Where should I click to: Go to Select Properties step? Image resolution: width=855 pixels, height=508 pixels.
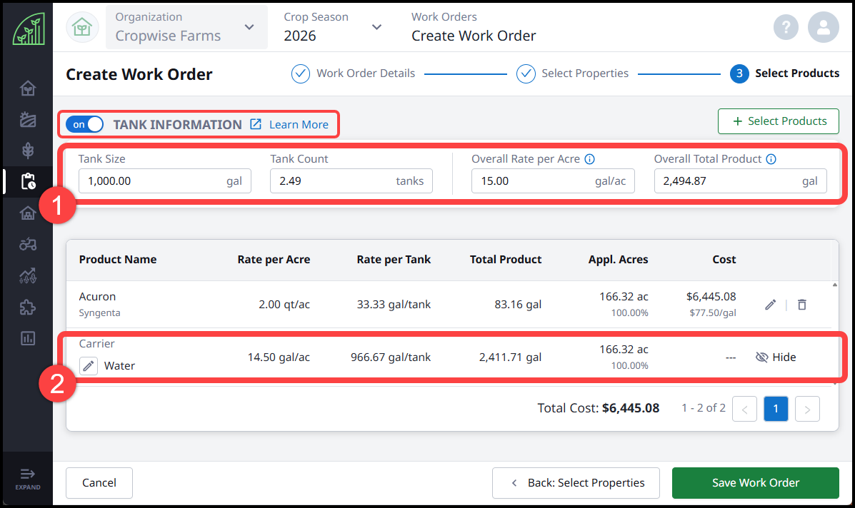tap(573, 73)
